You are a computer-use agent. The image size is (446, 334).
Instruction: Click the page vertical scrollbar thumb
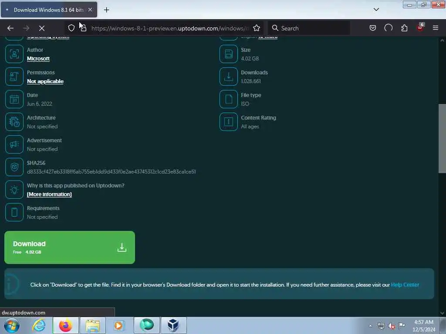[x=442, y=138]
